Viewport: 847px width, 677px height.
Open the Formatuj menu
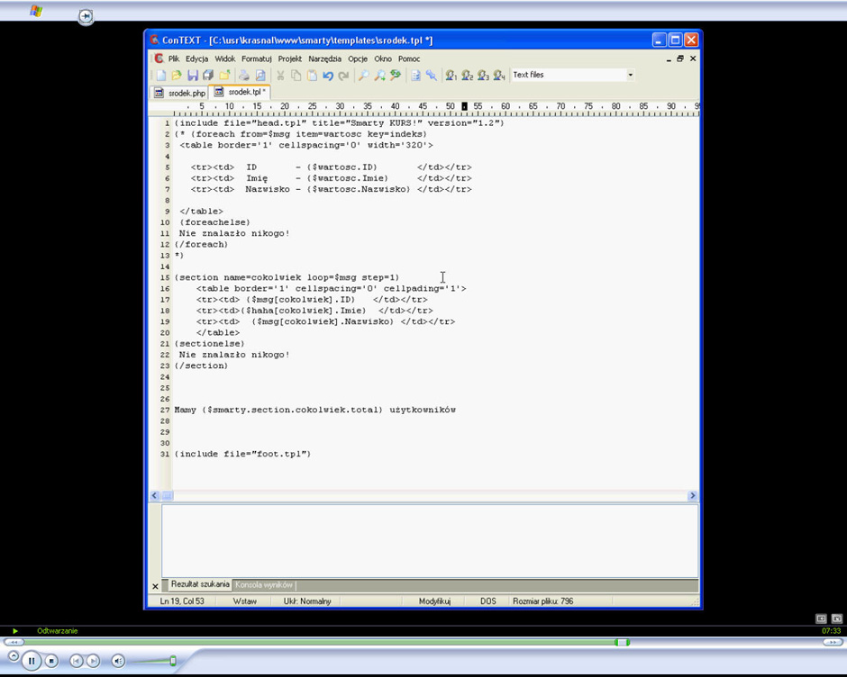tap(256, 59)
